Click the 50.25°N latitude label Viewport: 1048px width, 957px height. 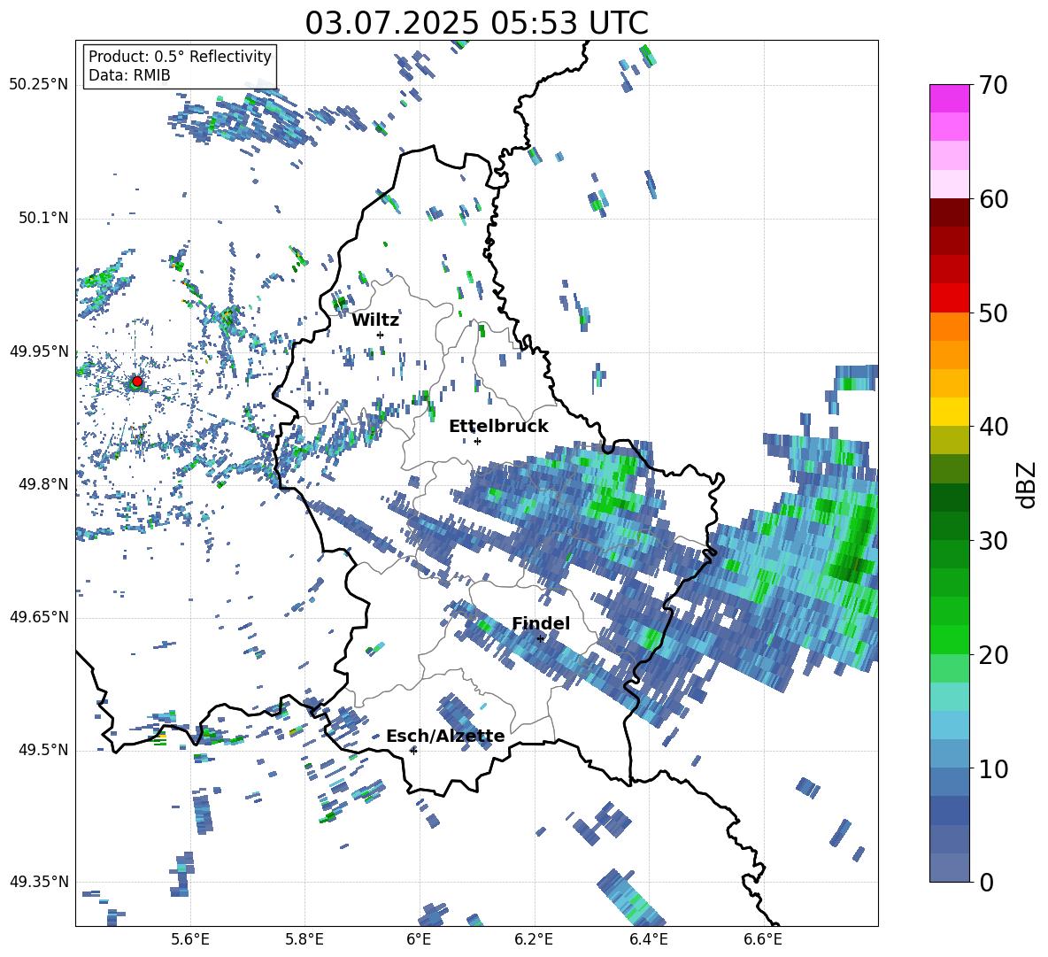[39, 85]
